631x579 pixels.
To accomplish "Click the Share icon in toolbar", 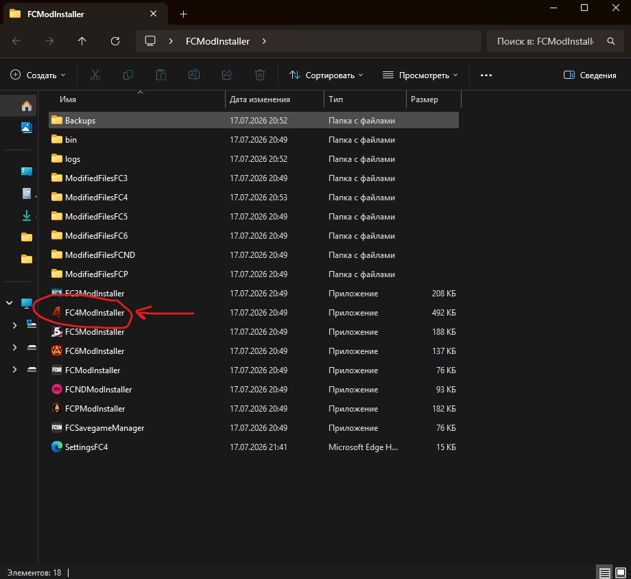I will 227,75.
